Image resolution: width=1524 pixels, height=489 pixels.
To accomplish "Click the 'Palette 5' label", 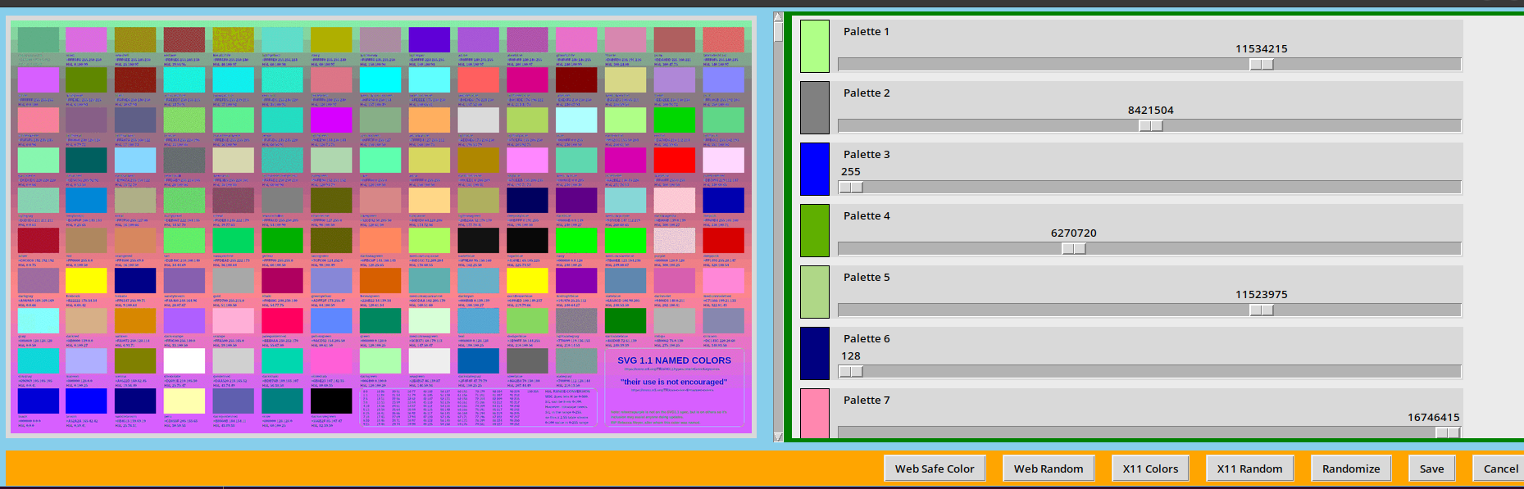I will 866,277.
